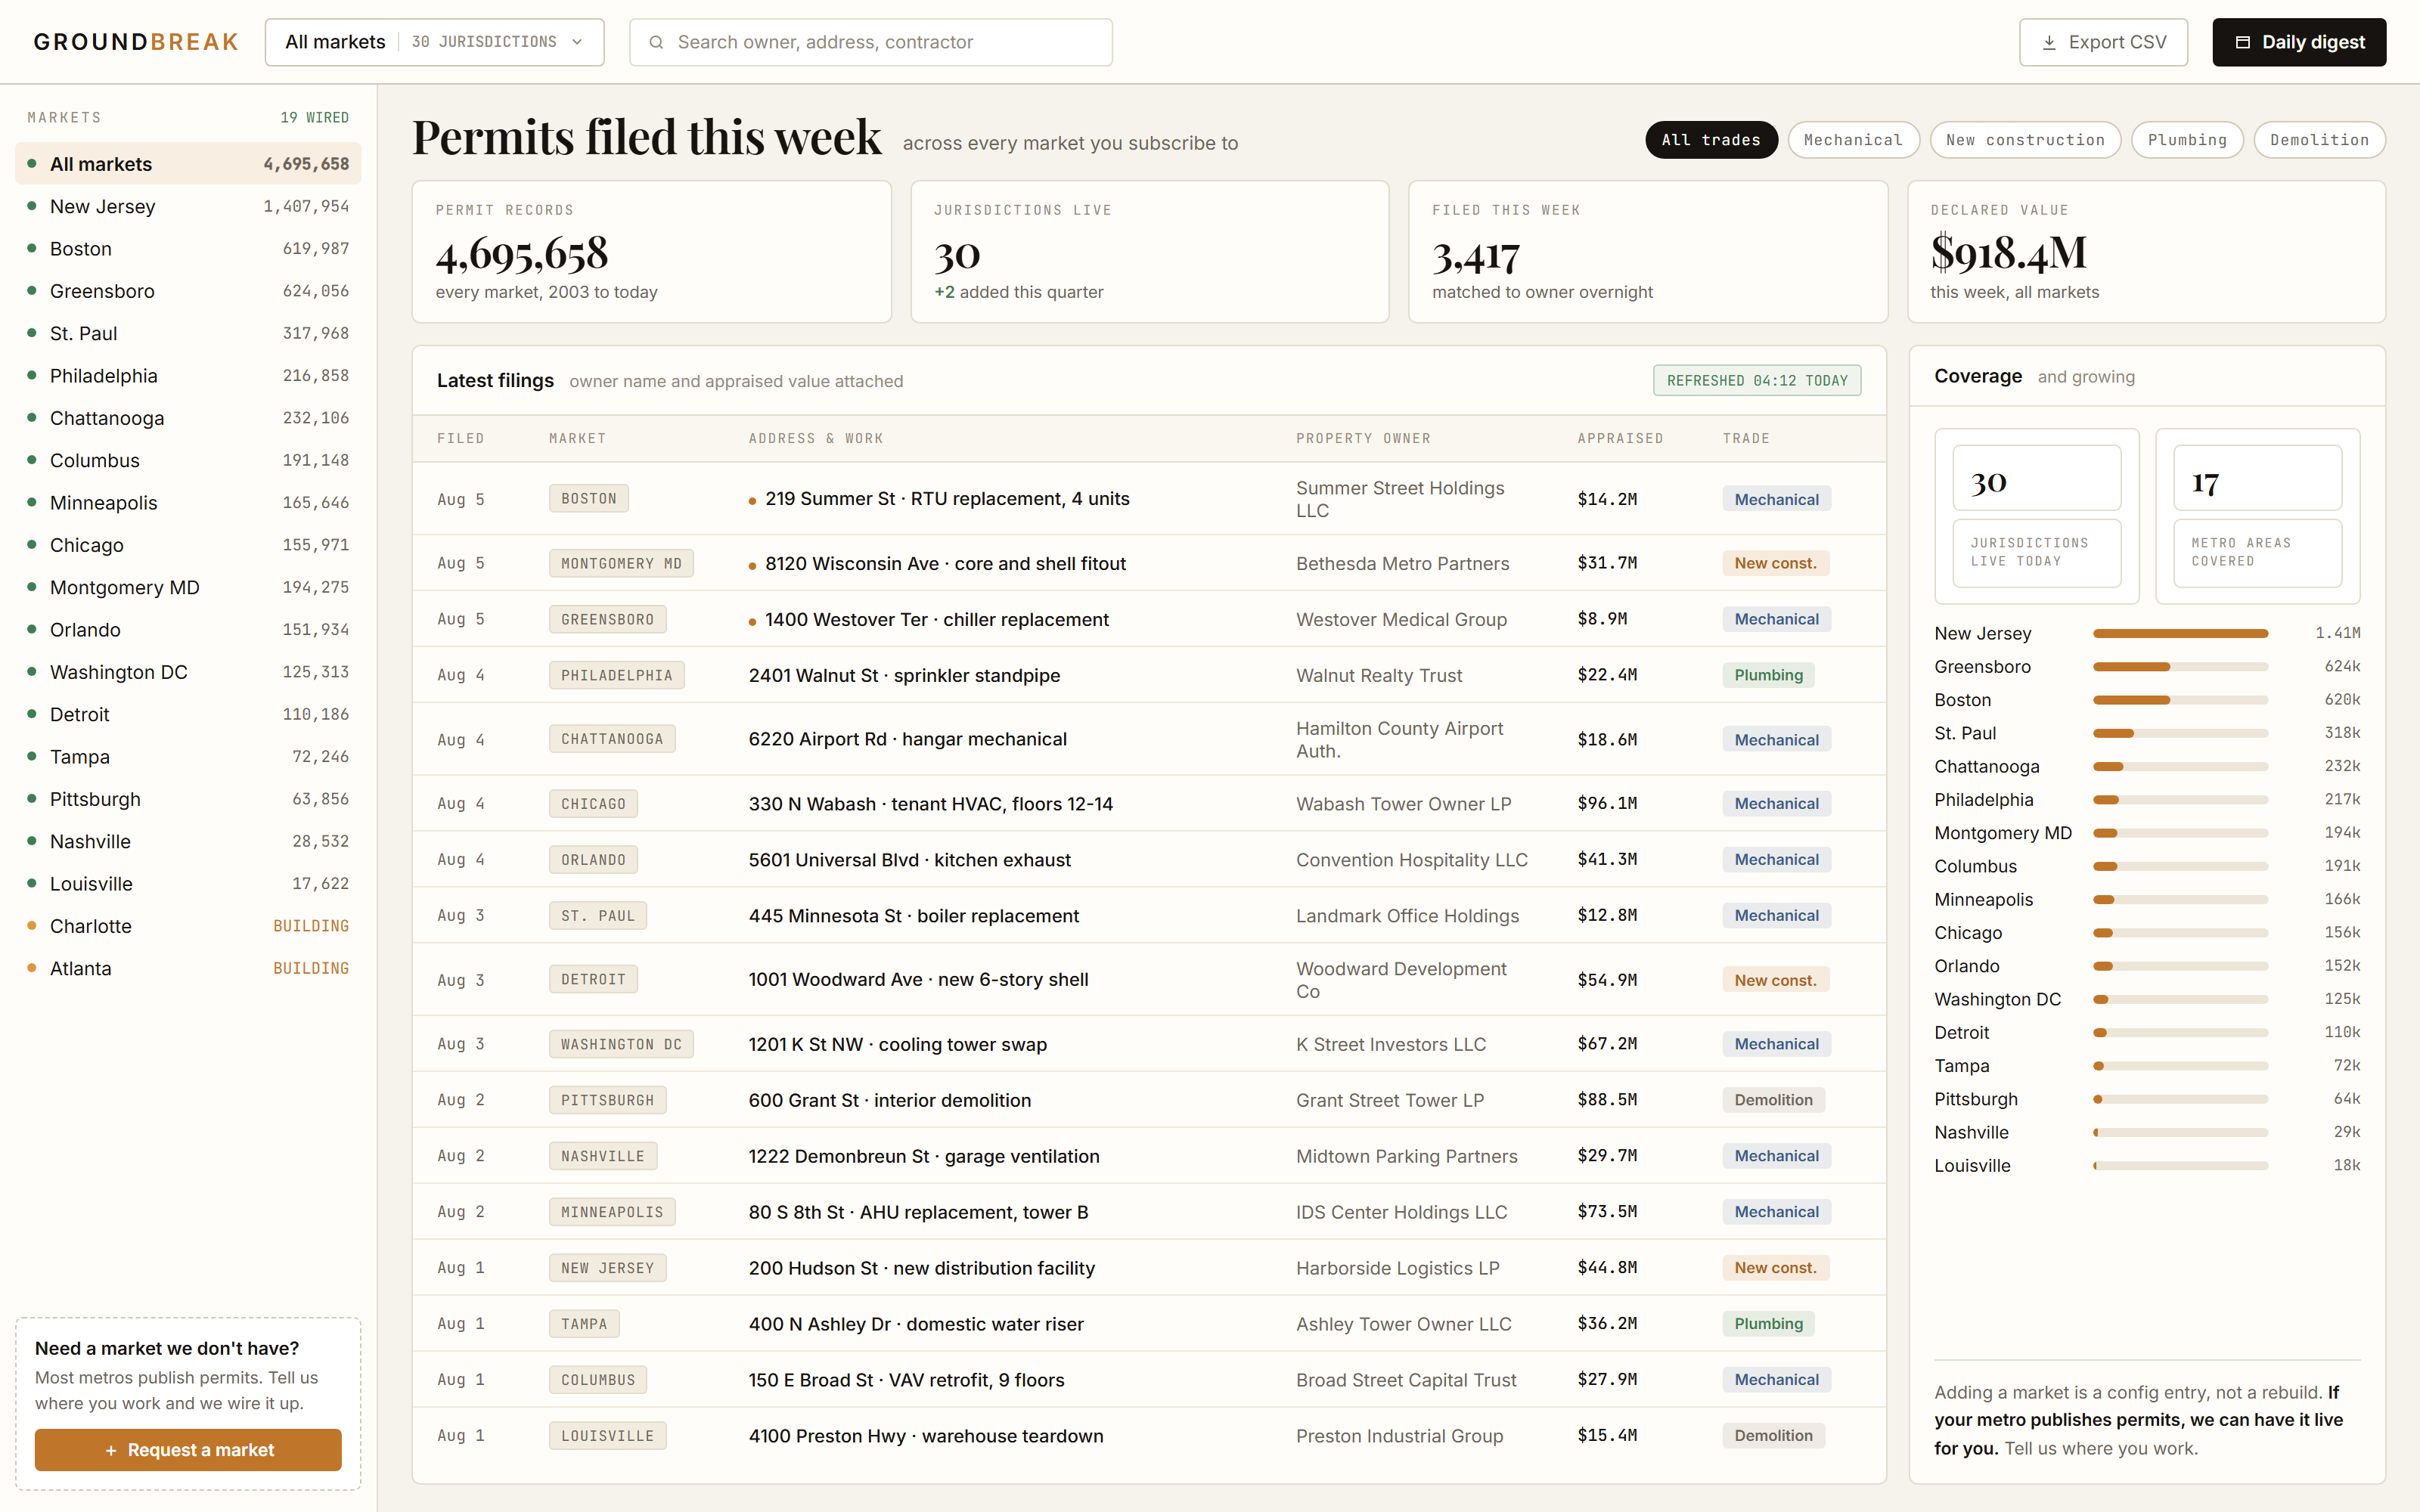Select the All trades filter

(x=1711, y=140)
